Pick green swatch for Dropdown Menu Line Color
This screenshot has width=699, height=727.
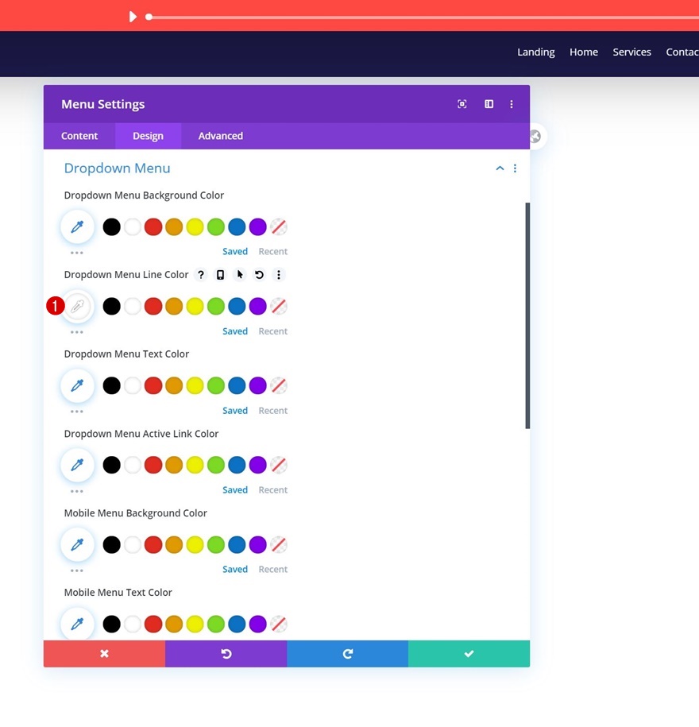(x=216, y=306)
